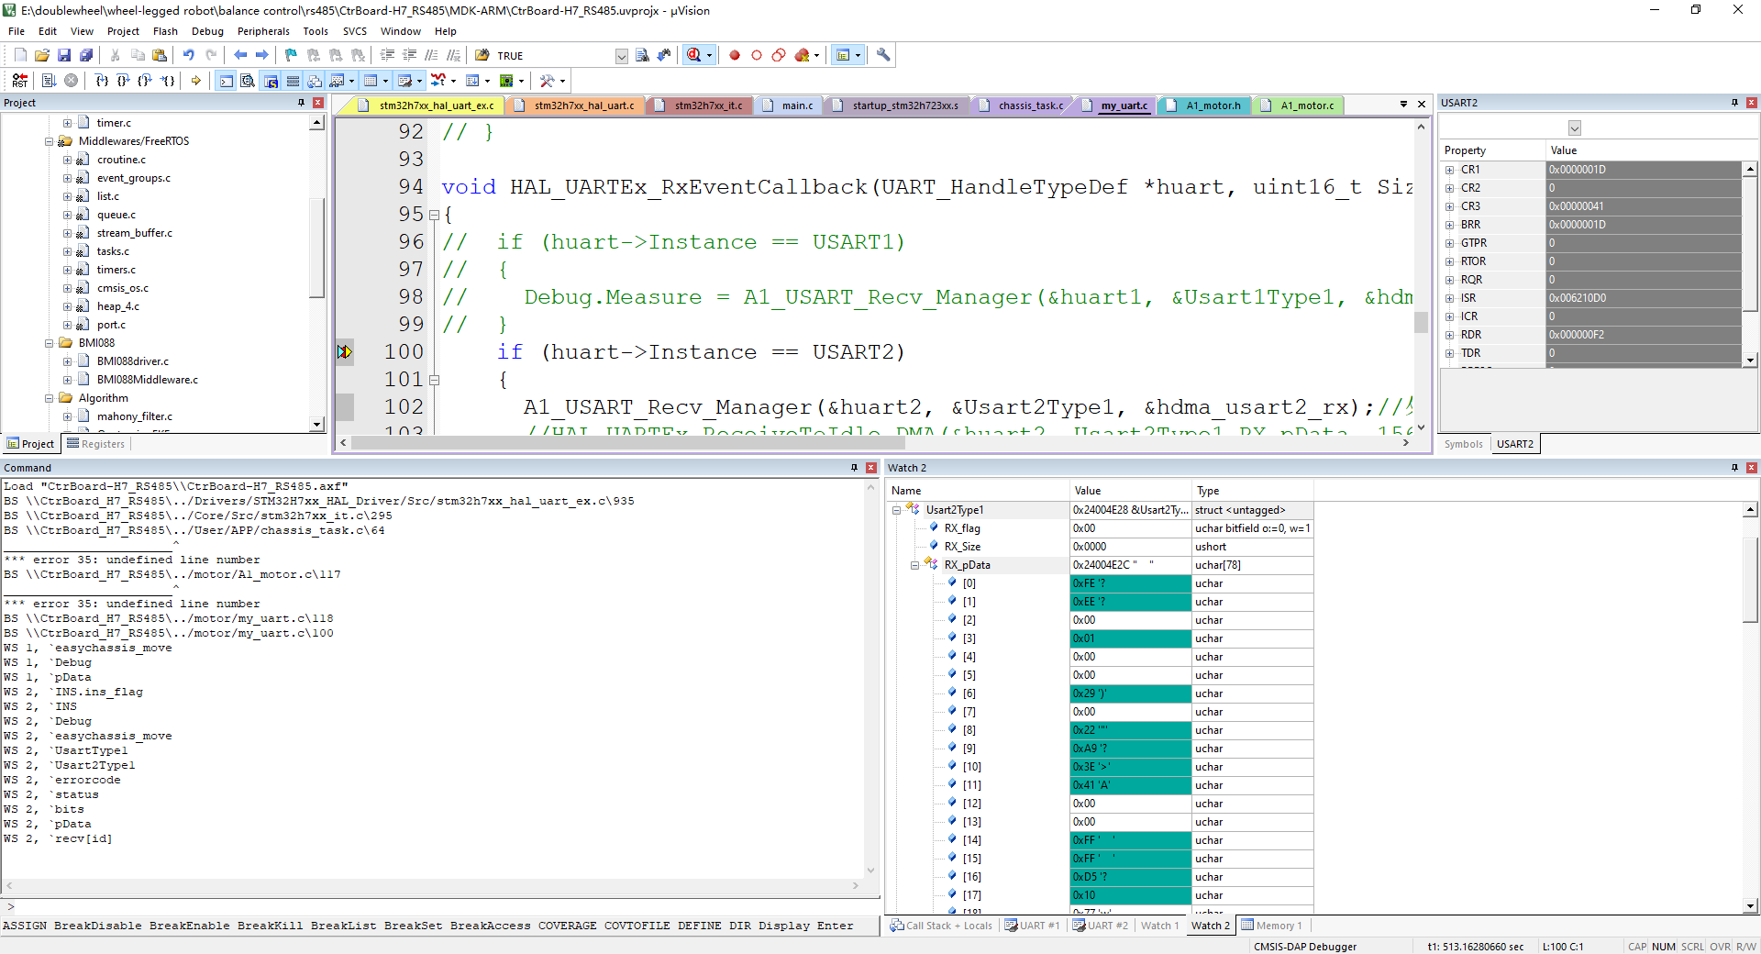Image resolution: width=1761 pixels, height=954 pixels.
Task: Click Navigate Backwards arrow icon
Action: coord(240,55)
